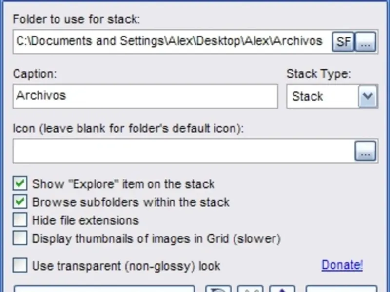
Task: Check Use transparent (non-glossy) look
Action: (x=20, y=265)
